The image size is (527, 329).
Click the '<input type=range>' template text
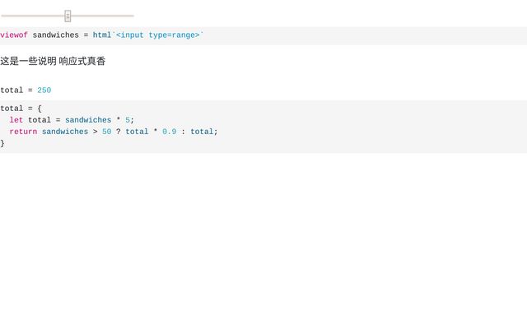tap(158, 35)
